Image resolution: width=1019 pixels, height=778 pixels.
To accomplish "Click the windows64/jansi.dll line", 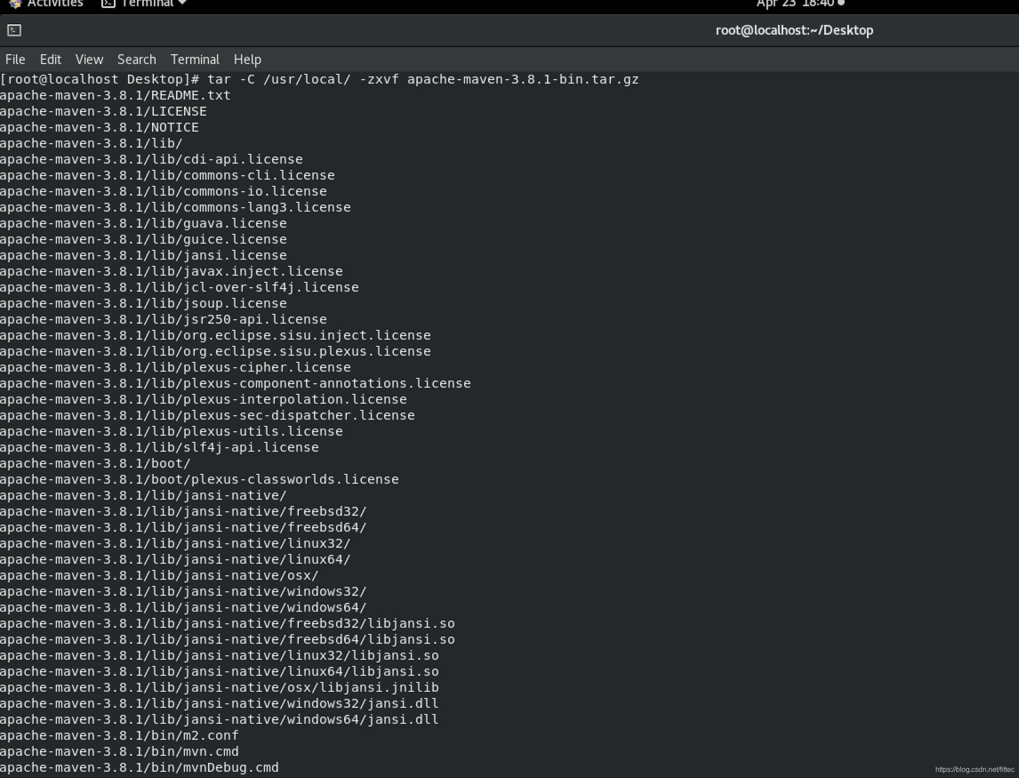I will (220, 719).
